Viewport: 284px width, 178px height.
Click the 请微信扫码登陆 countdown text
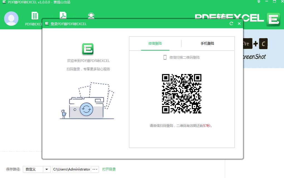[181, 126]
